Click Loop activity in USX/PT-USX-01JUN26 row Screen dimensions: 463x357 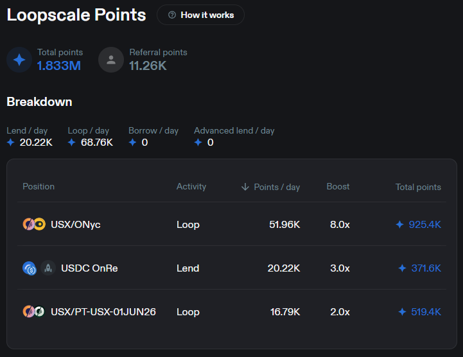pos(188,312)
